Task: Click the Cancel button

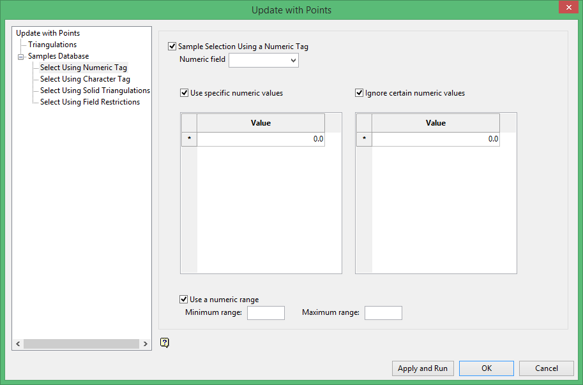Action: tap(546, 368)
